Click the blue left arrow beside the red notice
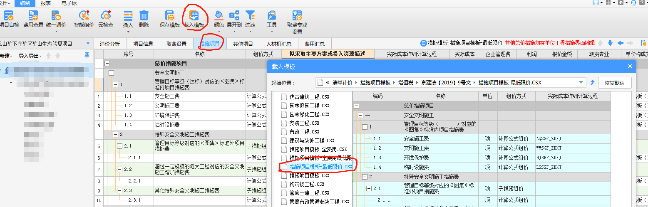 click(x=620, y=43)
